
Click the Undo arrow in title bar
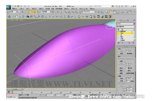pyautogui.click(x=21, y=6)
